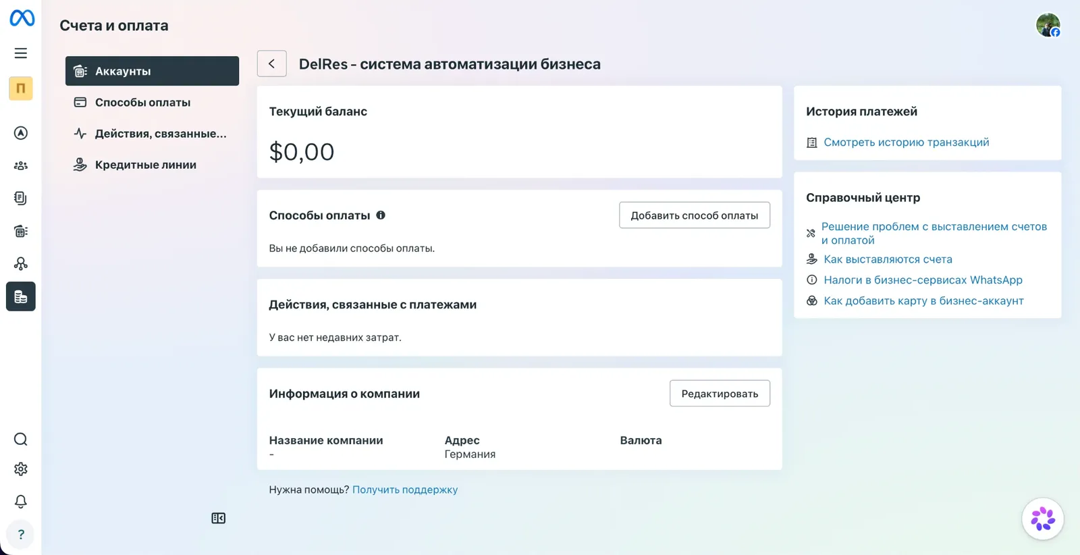Open the "Как выставляются счета" help link
1080x555 pixels.
point(888,259)
